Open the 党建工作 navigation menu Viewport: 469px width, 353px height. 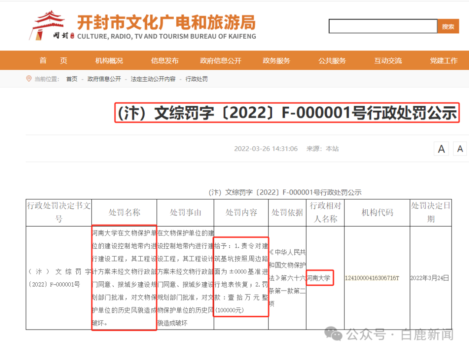[x=443, y=60]
